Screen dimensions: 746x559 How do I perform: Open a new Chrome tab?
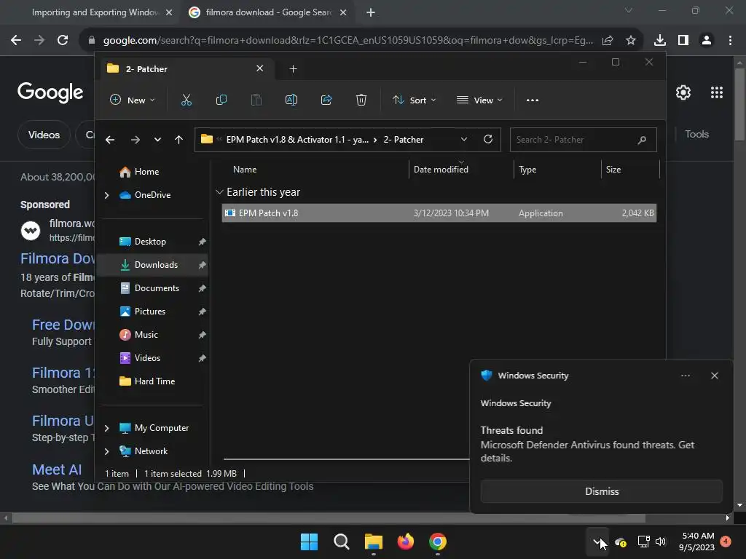371,12
